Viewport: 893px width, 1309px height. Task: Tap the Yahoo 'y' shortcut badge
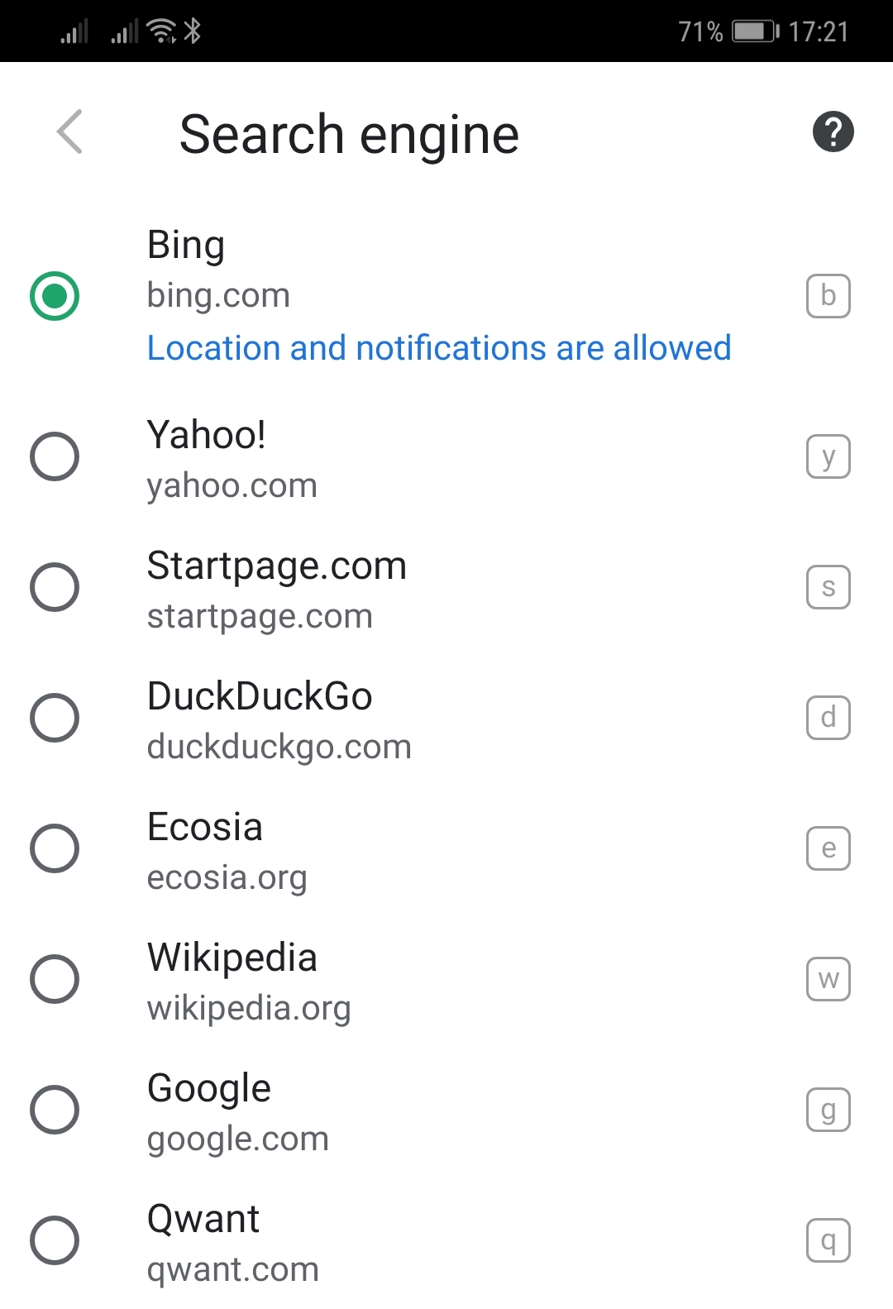[x=829, y=456]
